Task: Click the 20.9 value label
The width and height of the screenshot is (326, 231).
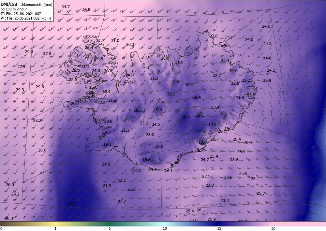Action: [189, 85]
